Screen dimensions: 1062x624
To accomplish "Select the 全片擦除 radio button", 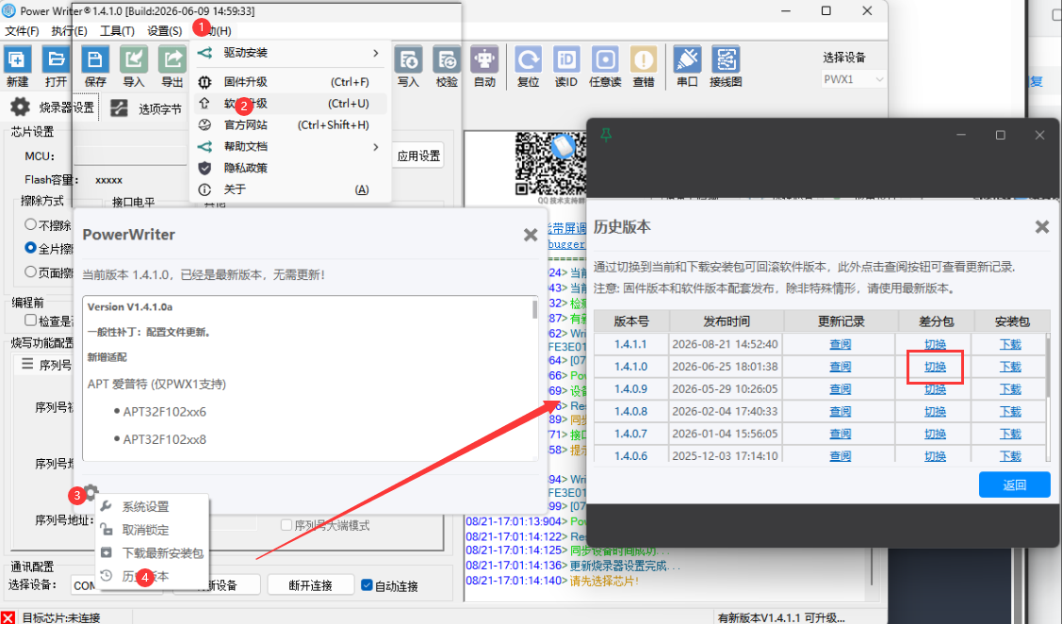I will [30, 248].
